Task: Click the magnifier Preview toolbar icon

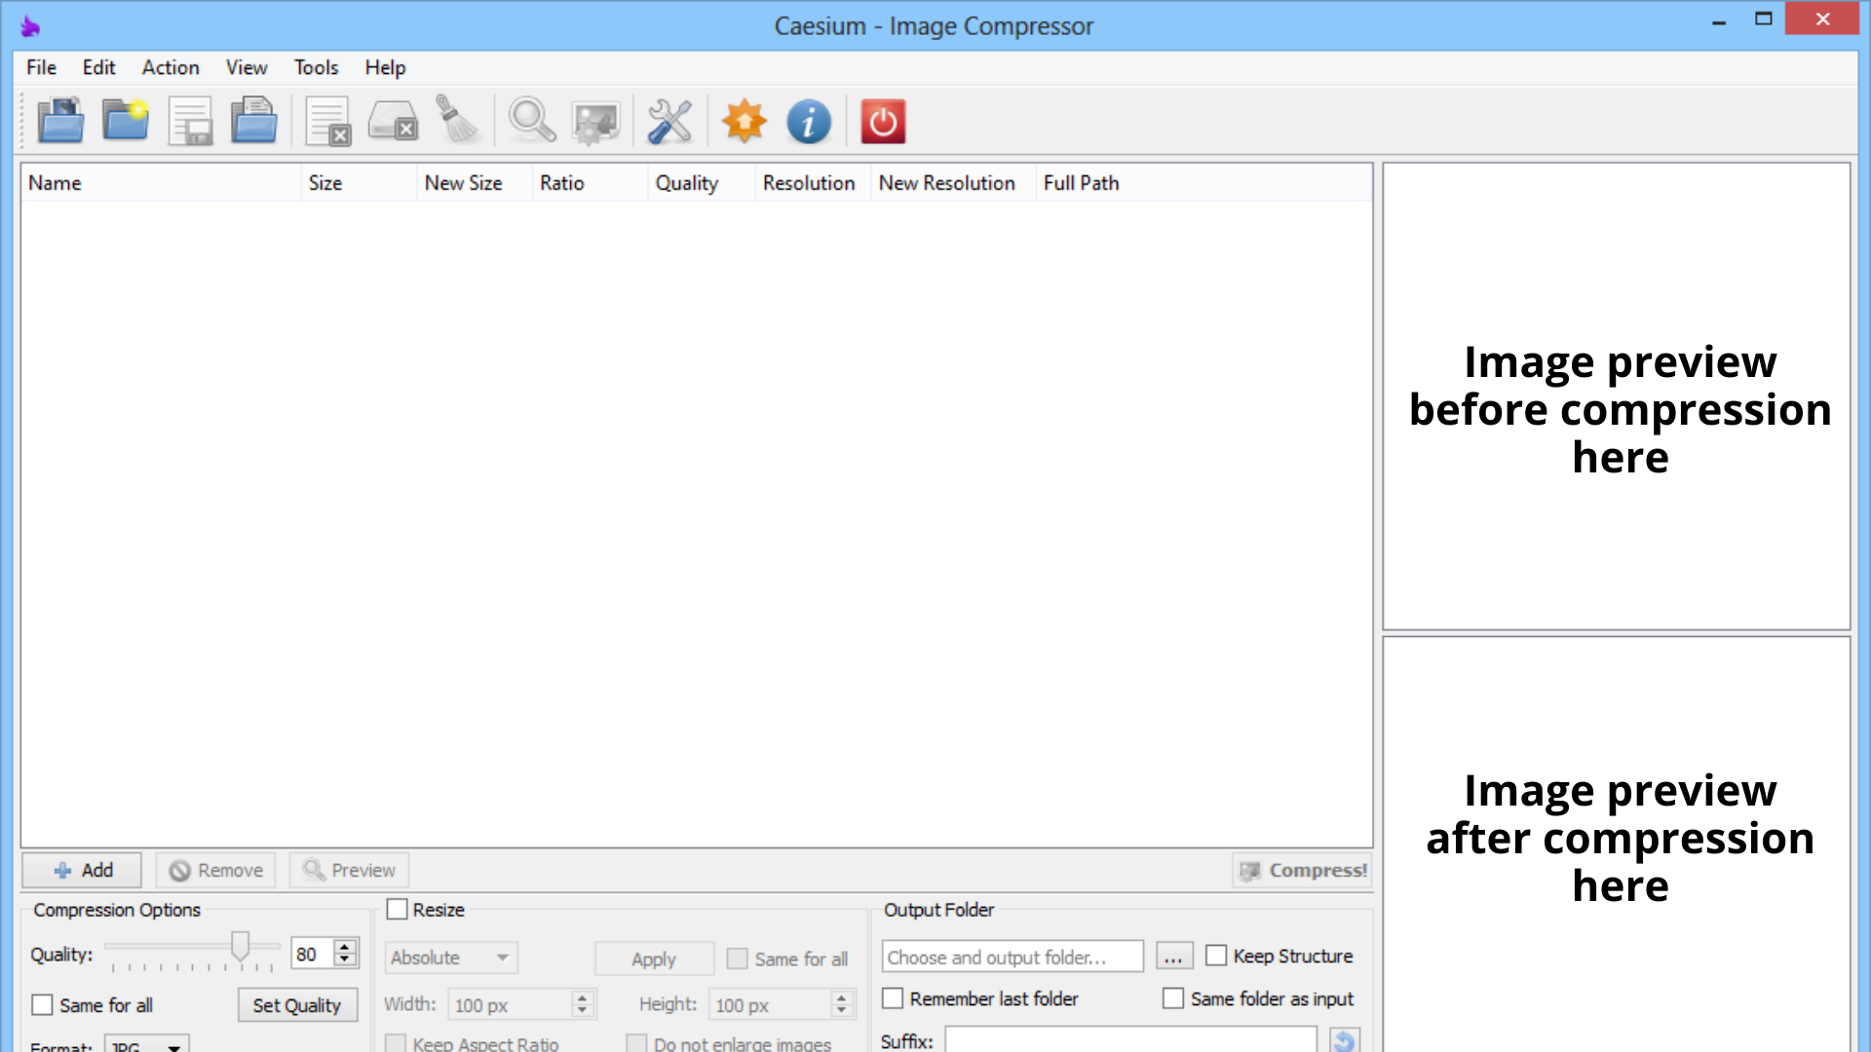Action: pos(532,122)
